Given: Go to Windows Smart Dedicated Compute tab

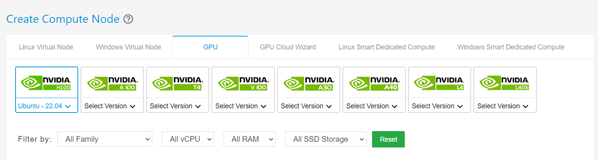Looking at the screenshot, I should click(x=511, y=47).
